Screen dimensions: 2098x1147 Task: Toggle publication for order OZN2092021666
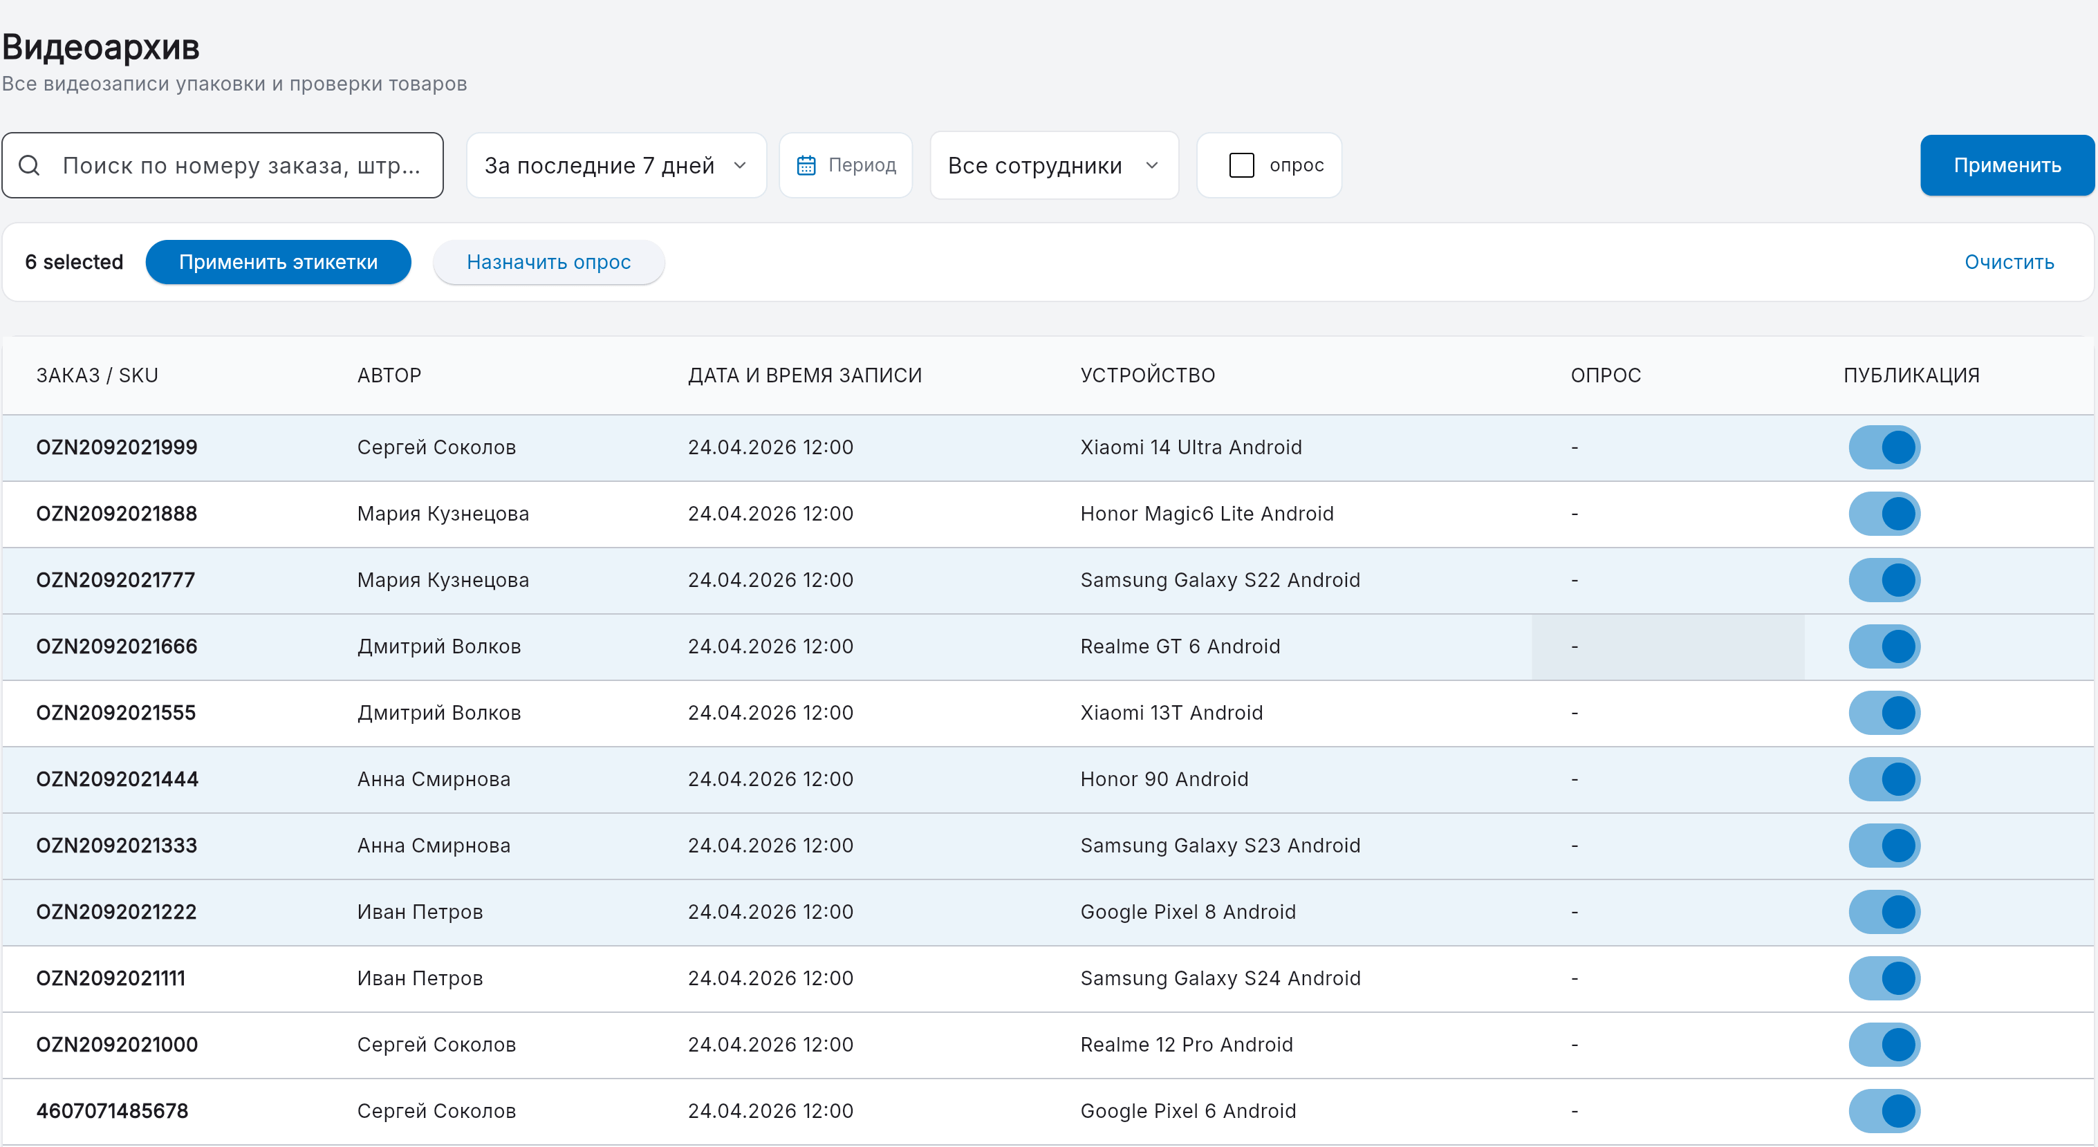pyautogui.click(x=1884, y=646)
